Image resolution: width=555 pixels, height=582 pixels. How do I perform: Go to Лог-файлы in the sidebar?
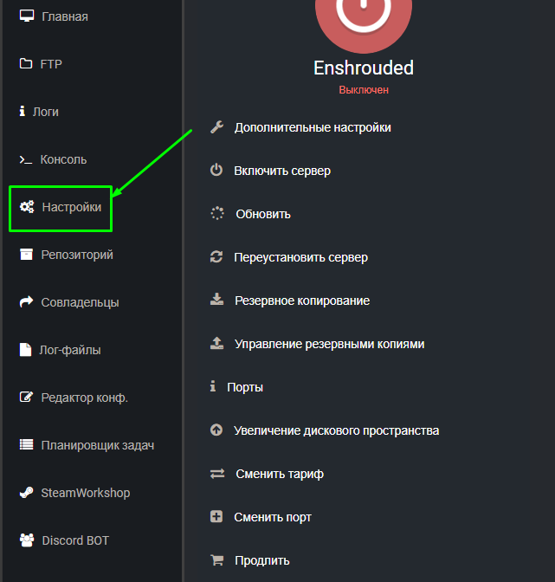70,350
